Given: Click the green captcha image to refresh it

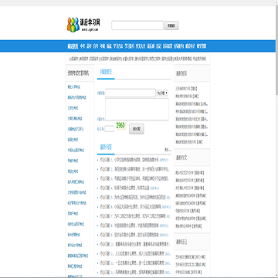Looking at the screenshot, I should (x=120, y=126).
